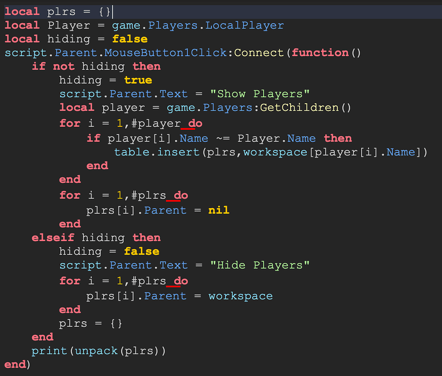
Task: Click then after Player.Name
Action: [x=338, y=138]
